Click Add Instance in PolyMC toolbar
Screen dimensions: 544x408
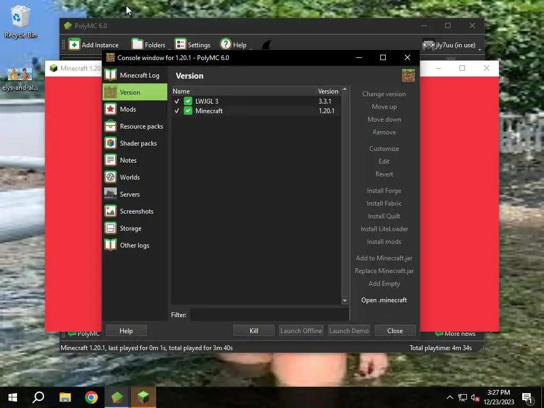[93, 45]
